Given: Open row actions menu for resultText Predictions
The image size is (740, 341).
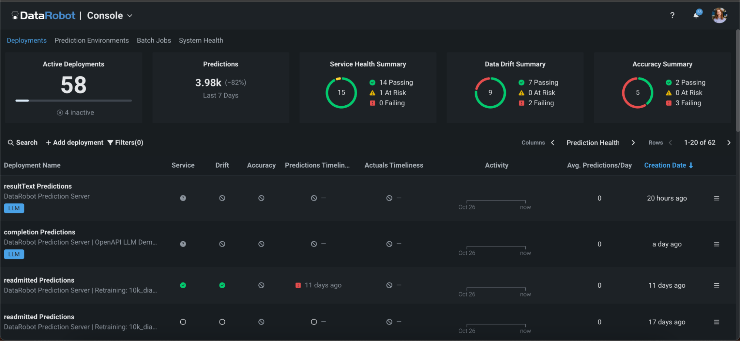Looking at the screenshot, I should [x=717, y=198].
